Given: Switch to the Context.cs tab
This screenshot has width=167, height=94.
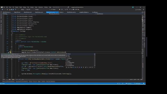Looking at the screenshot, I should (x=61, y=12).
